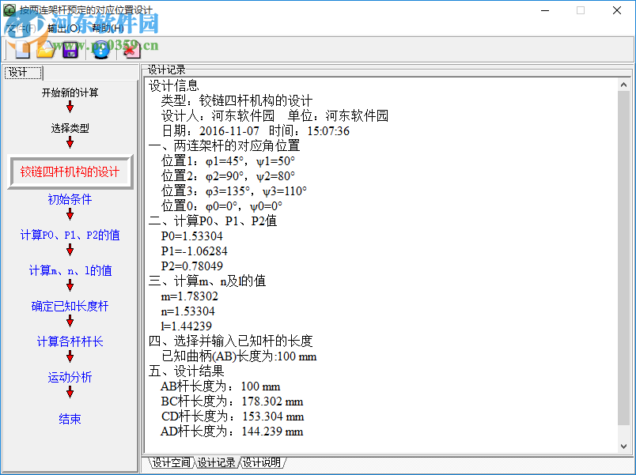636x475 pixels.
Task: Click heading 二、计算P0、P1、P2值
Action: (213, 221)
